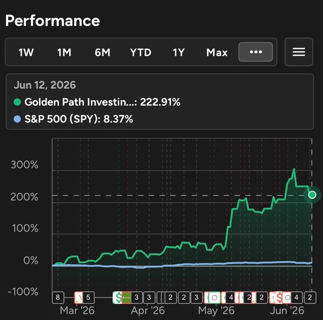The image size is (323, 320).
Task: Open the 2 marker below the green data point
Action: point(310,297)
